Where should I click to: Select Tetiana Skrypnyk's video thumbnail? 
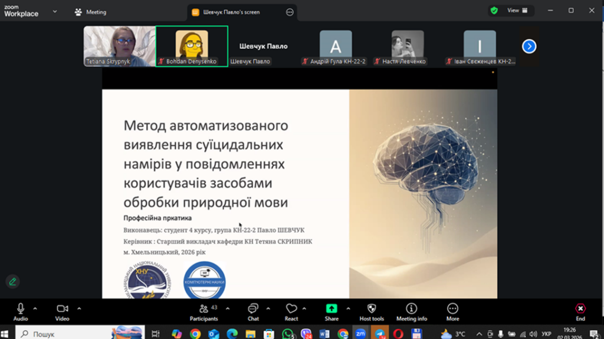coord(119,46)
